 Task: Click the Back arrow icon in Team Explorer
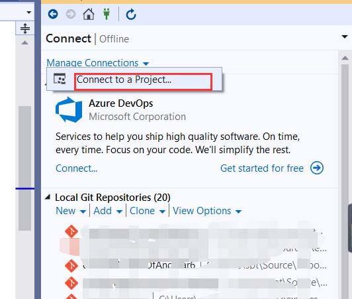tap(53, 15)
